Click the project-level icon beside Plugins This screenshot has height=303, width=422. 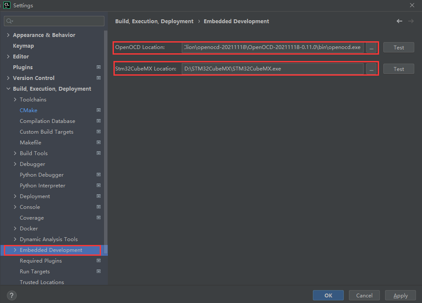point(98,67)
